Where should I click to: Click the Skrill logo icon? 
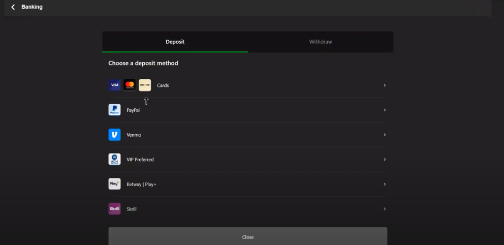coord(114,209)
